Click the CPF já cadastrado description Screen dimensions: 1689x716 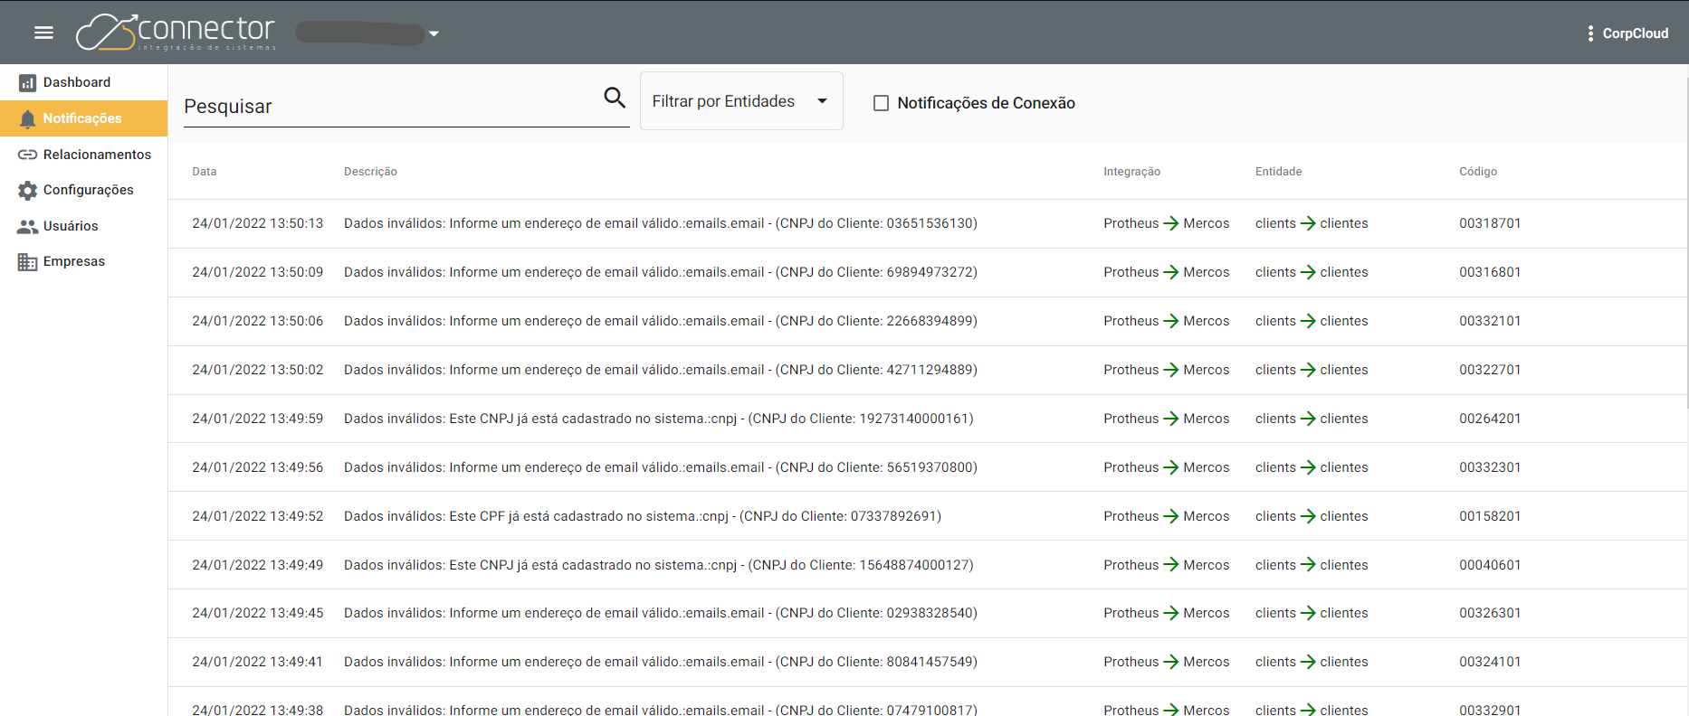pyautogui.click(x=643, y=516)
